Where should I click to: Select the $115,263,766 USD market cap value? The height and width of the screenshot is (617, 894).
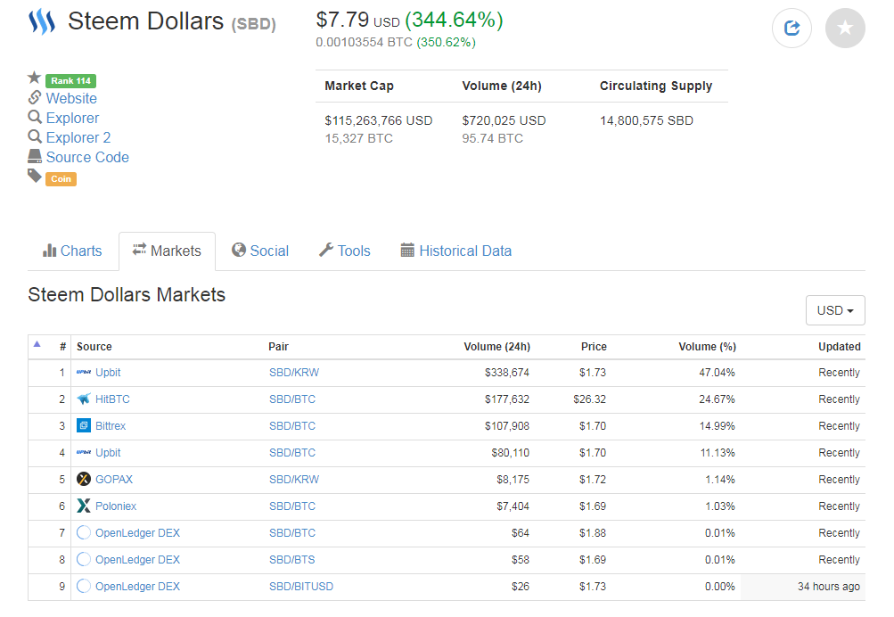pos(379,120)
